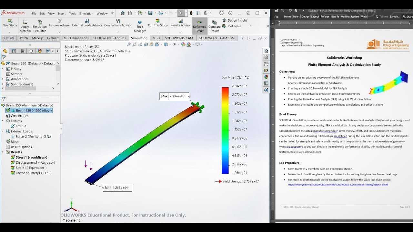Image resolution: width=413 pixels, height=232 pixels.
Task: Open the lynda.com tutorial link in Word
Action: point(338,185)
